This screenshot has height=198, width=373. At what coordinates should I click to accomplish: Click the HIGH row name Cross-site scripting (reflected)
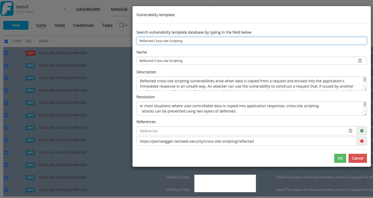63,53
